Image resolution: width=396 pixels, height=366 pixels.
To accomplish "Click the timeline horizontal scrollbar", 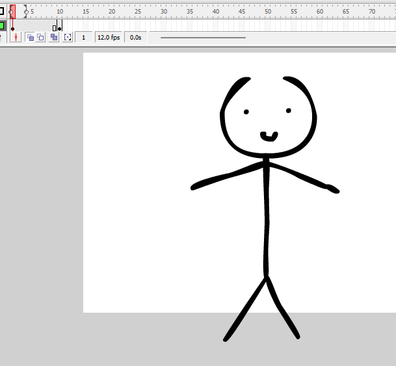I will click(203, 38).
